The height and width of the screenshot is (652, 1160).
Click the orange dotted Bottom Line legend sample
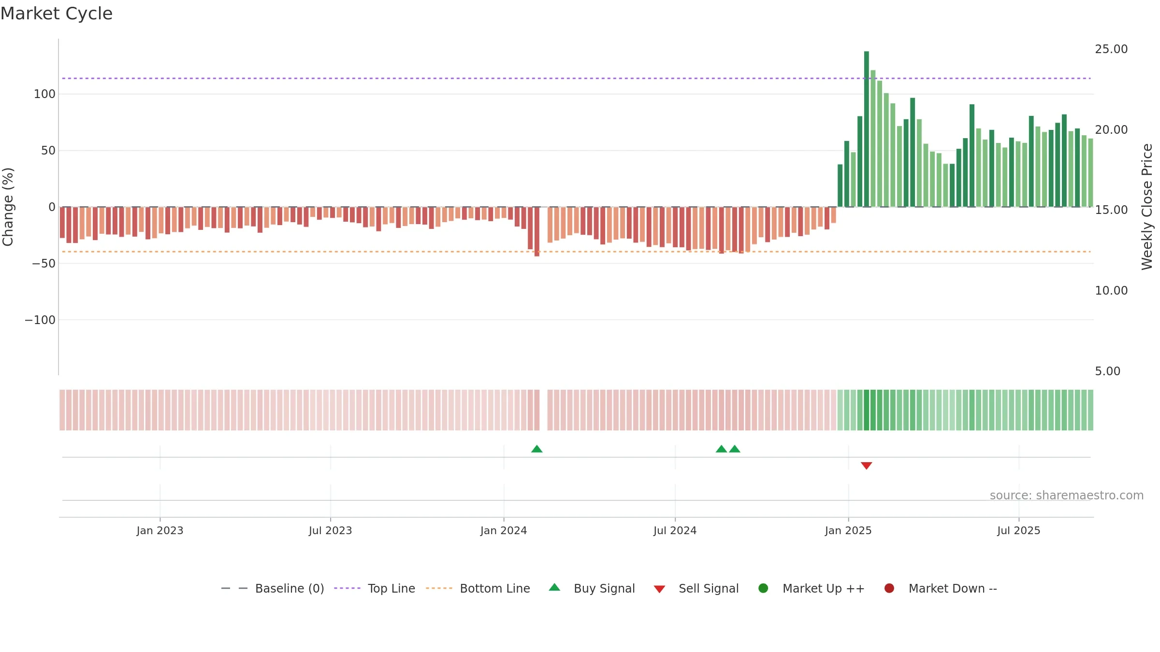click(x=439, y=588)
